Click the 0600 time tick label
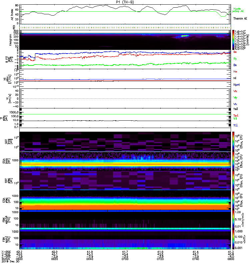The width and height of the screenshot is (250, 266). 19,259
